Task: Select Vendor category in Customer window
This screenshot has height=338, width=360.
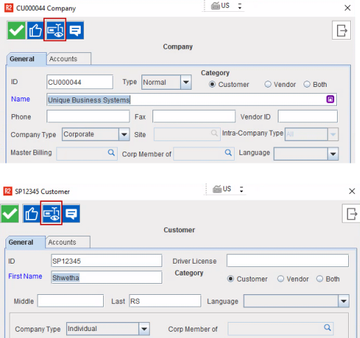Action: 293,279
